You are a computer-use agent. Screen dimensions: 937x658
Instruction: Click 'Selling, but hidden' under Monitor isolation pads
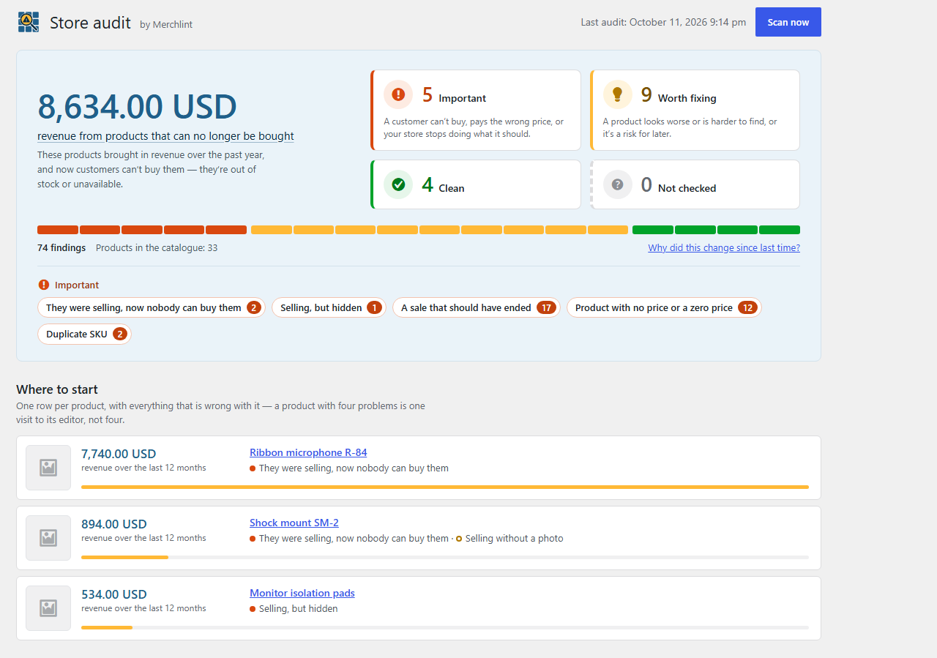pos(298,609)
